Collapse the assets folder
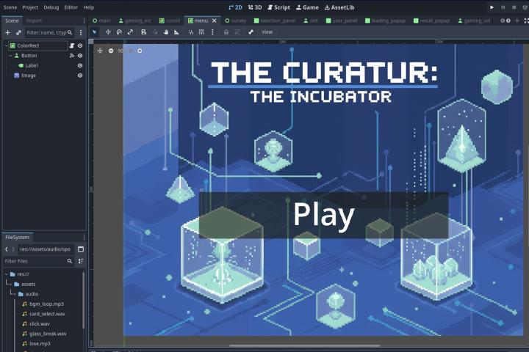Viewport: 529px width, 352px height. pos(10,284)
